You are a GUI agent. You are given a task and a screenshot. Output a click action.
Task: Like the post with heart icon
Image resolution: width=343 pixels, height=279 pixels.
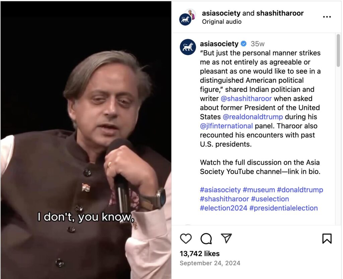[186, 238]
